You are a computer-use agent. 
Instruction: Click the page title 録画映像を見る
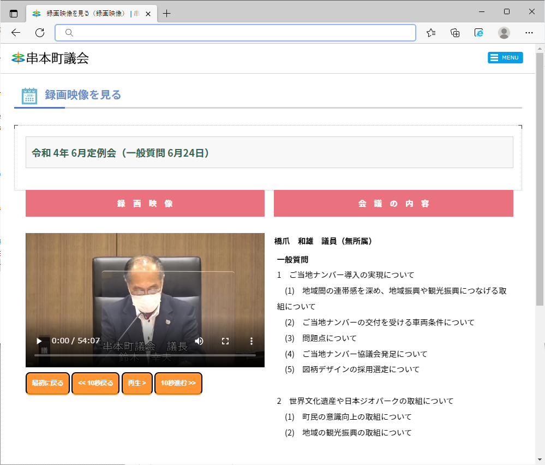tap(83, 94)
